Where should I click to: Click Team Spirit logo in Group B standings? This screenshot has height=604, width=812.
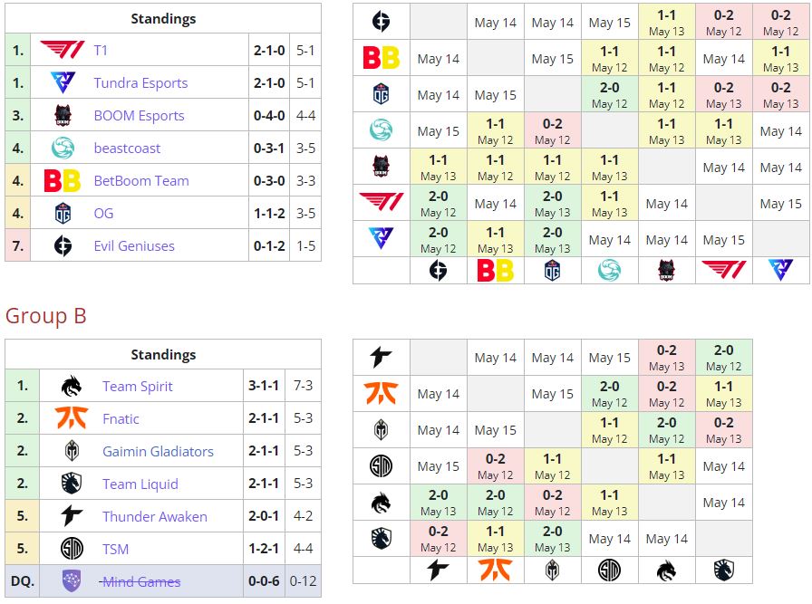click(72, 387)
